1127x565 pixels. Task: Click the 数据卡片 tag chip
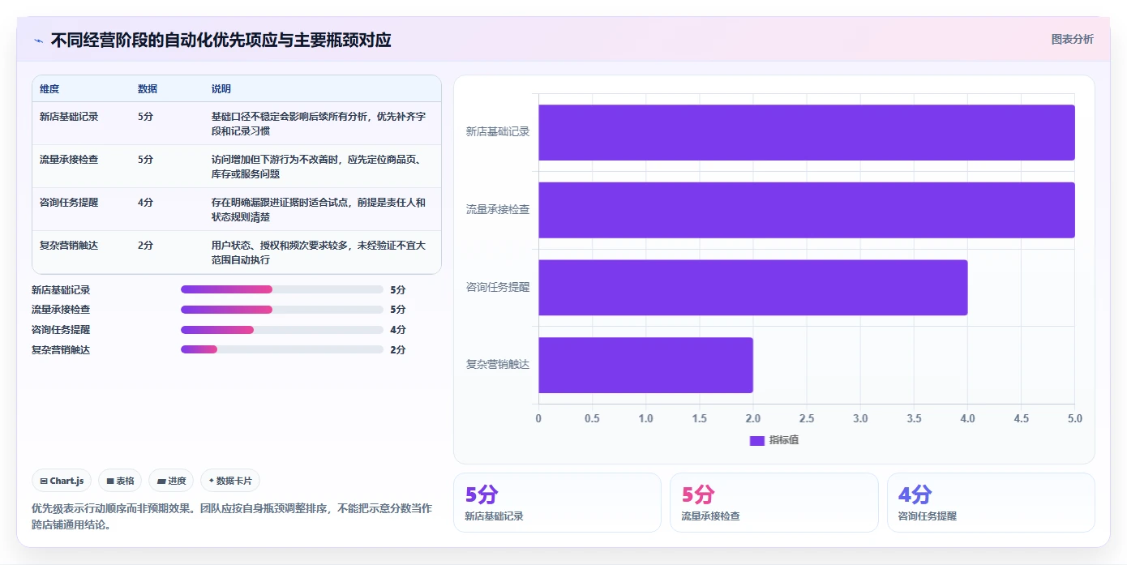pyautogui.click(x=230, y=481)
